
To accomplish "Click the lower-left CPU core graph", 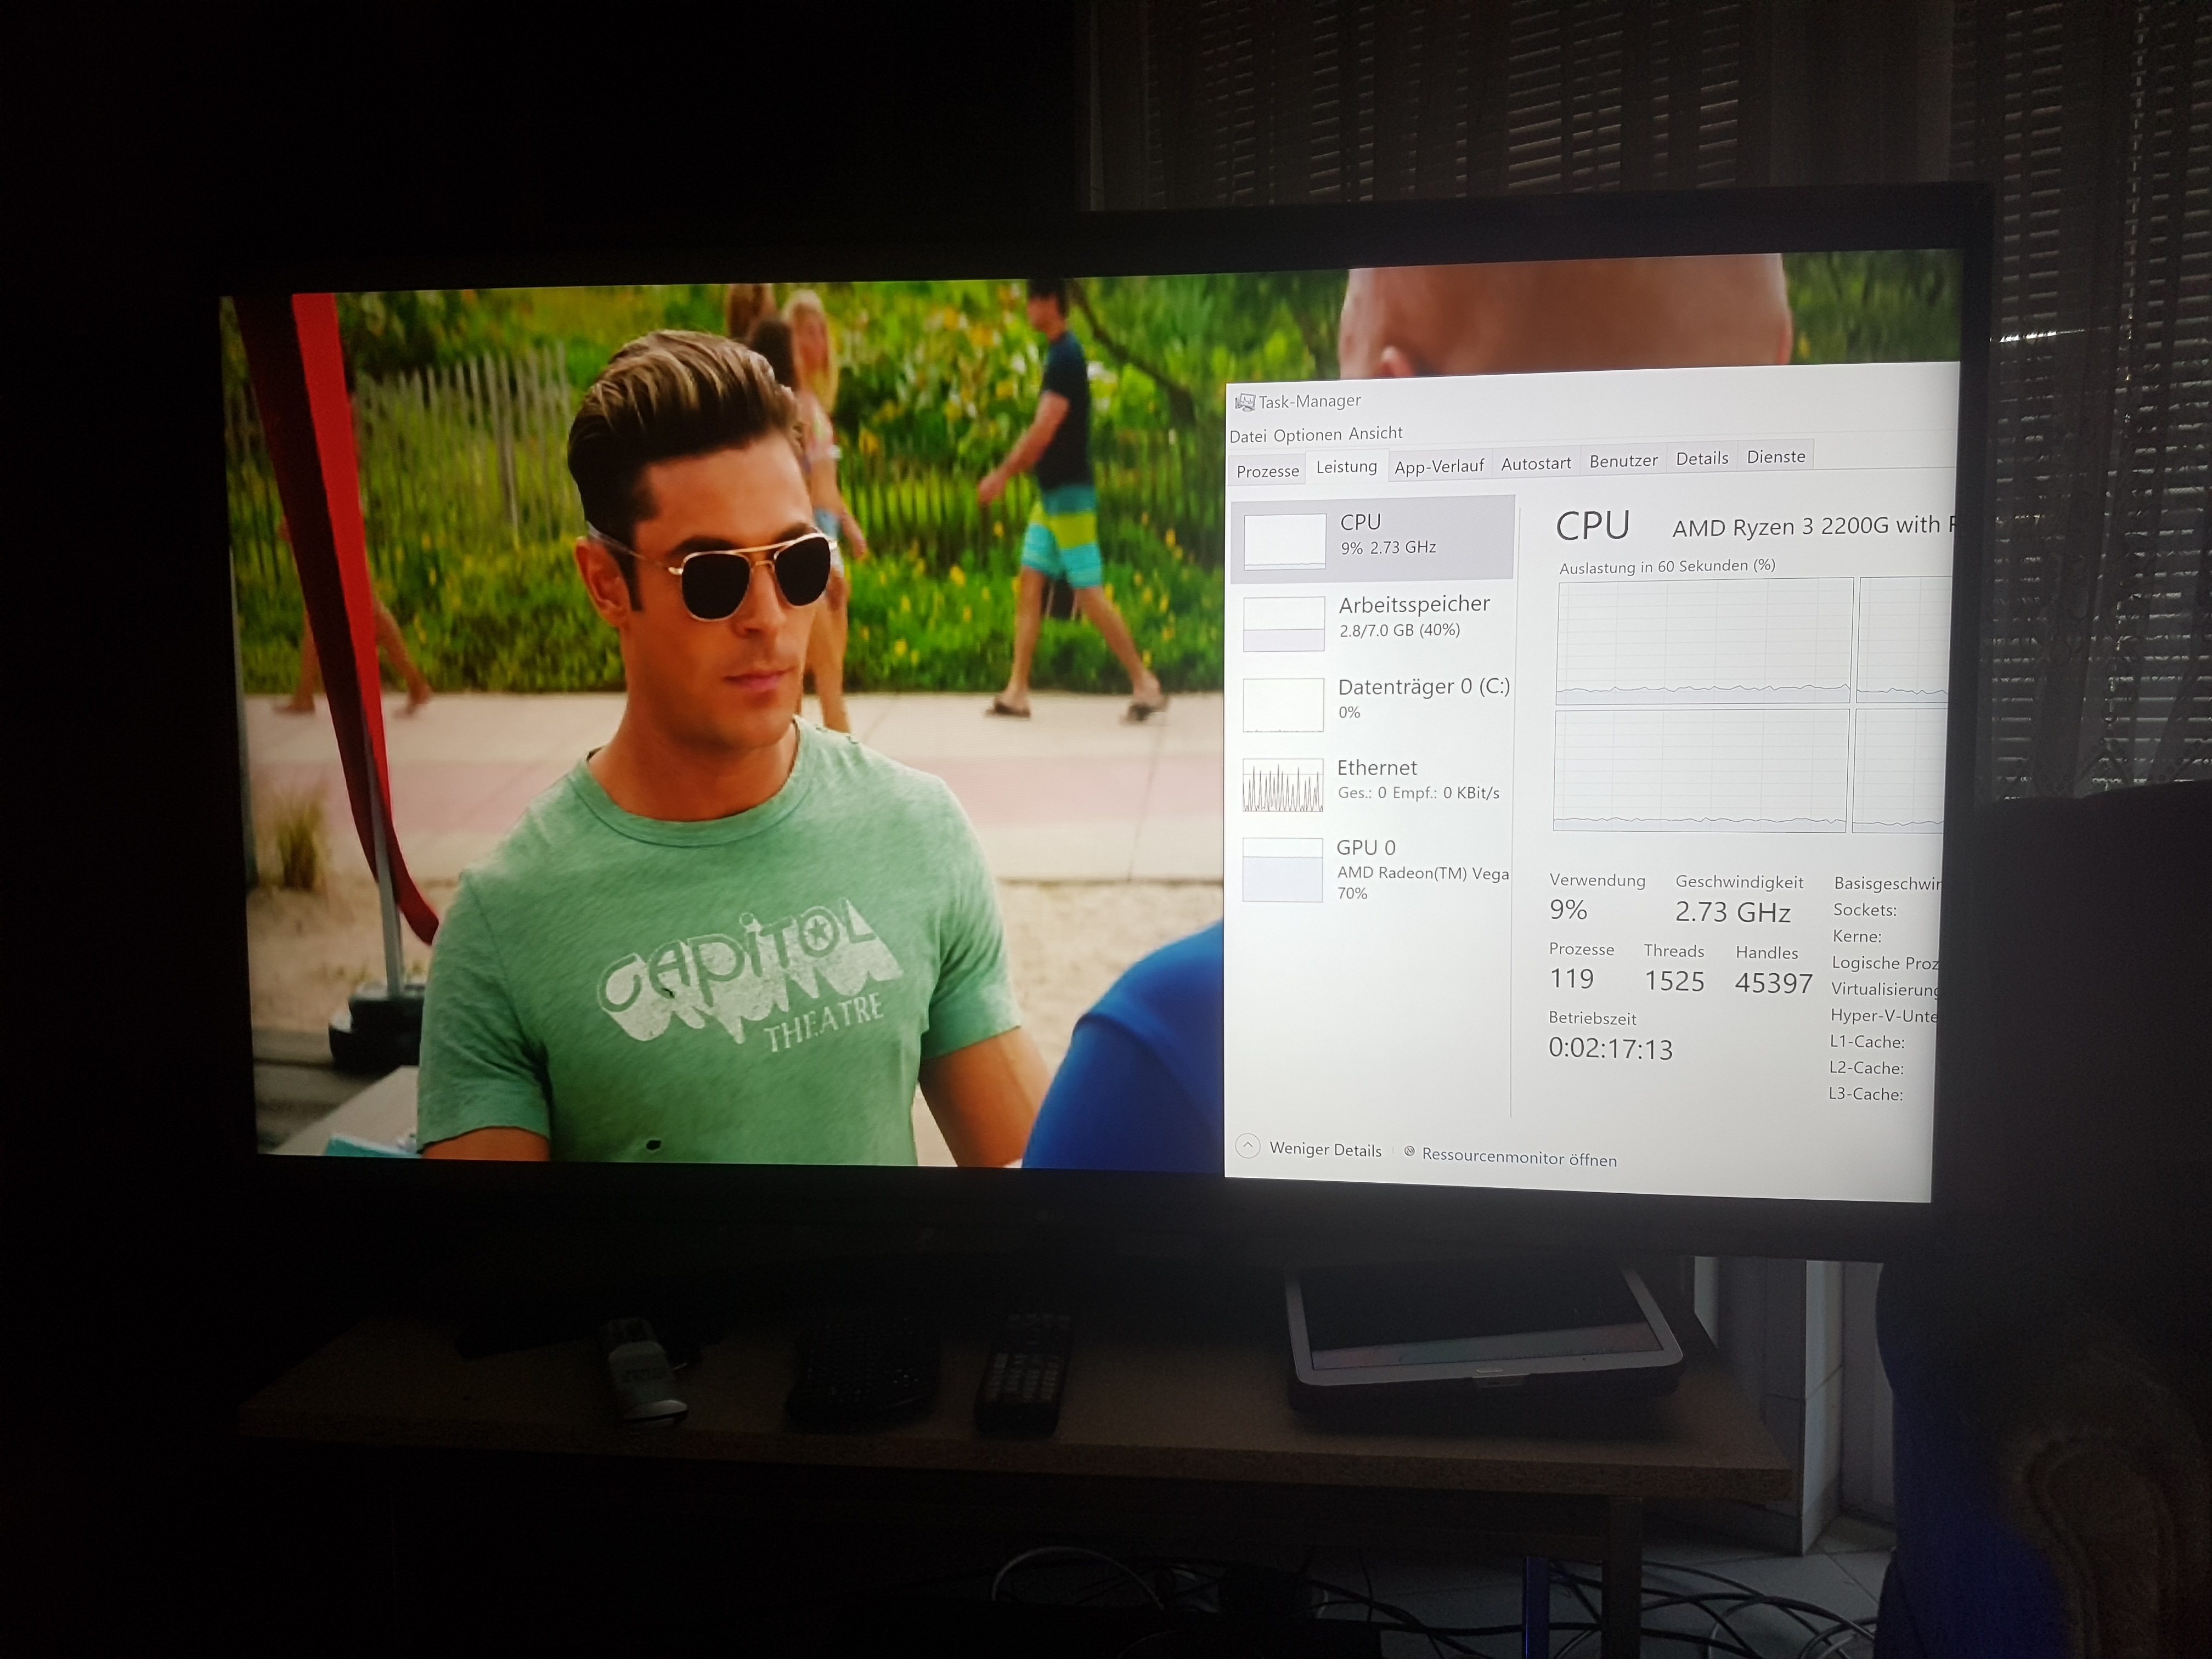I will (x=1700, y=771).
